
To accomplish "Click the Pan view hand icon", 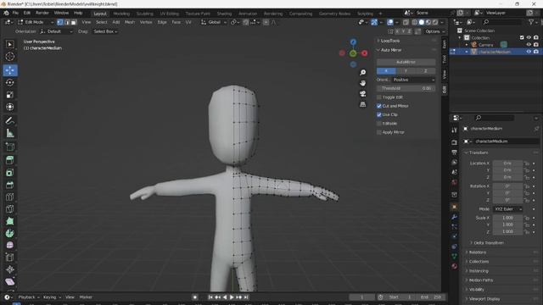I will [x=362, y=83].
